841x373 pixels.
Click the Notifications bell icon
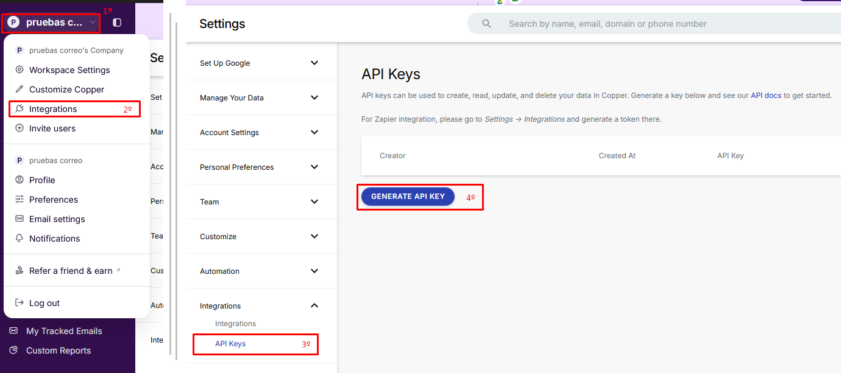[20, 239]
